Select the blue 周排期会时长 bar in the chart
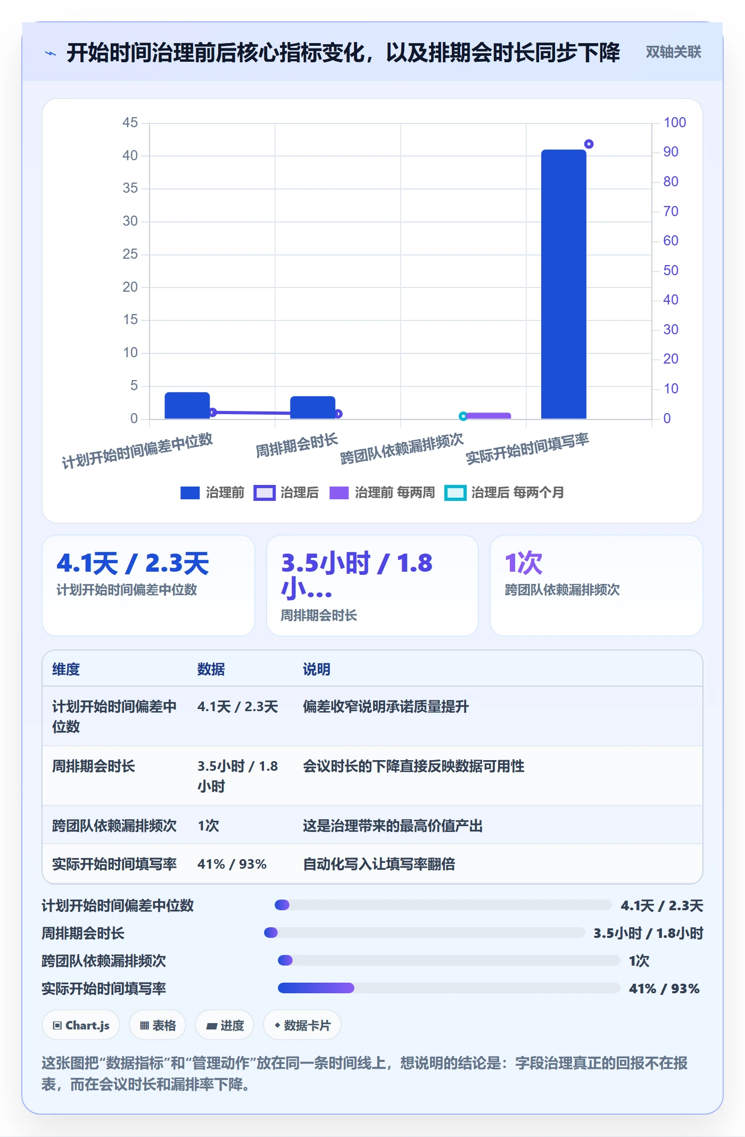 pos(313,408)
